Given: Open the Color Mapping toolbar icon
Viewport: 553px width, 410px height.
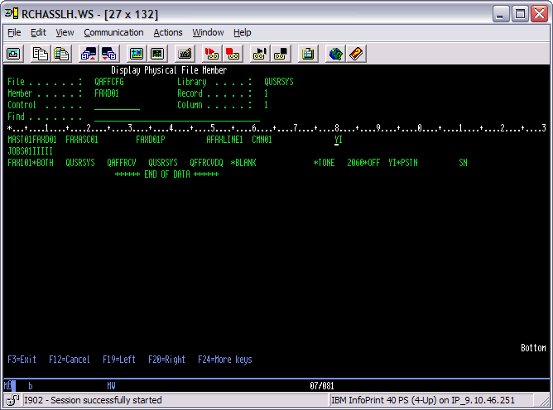Looking at the screenshot, I should coord(156,54).
